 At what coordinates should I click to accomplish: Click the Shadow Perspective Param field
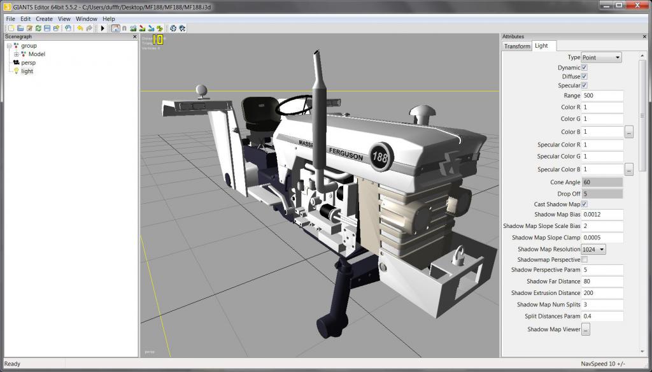[602, 270]
